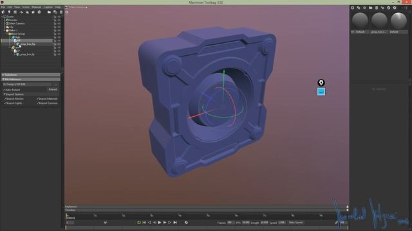Click the Add Fog cloud icon in scene toolbar

[x=27, y=12]
